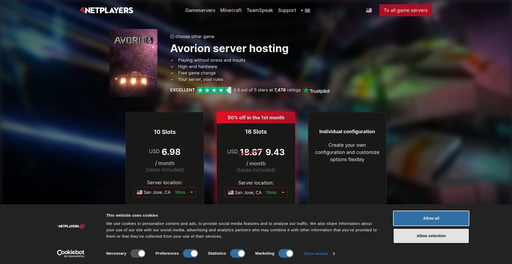512x264 pixels.
Task: Click the struck-through 18.87 price
Action: pos(251,152)
